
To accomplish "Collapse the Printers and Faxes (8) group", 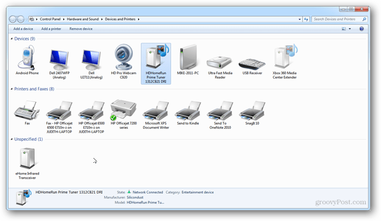I will tap(11, 89).
